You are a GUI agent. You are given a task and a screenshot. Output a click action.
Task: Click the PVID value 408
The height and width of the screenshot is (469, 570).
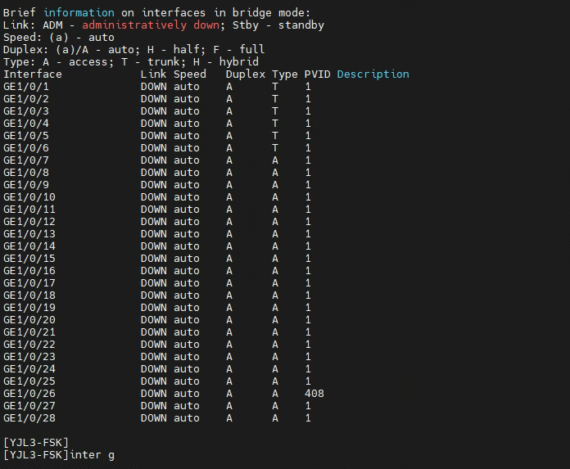point(314,393)
